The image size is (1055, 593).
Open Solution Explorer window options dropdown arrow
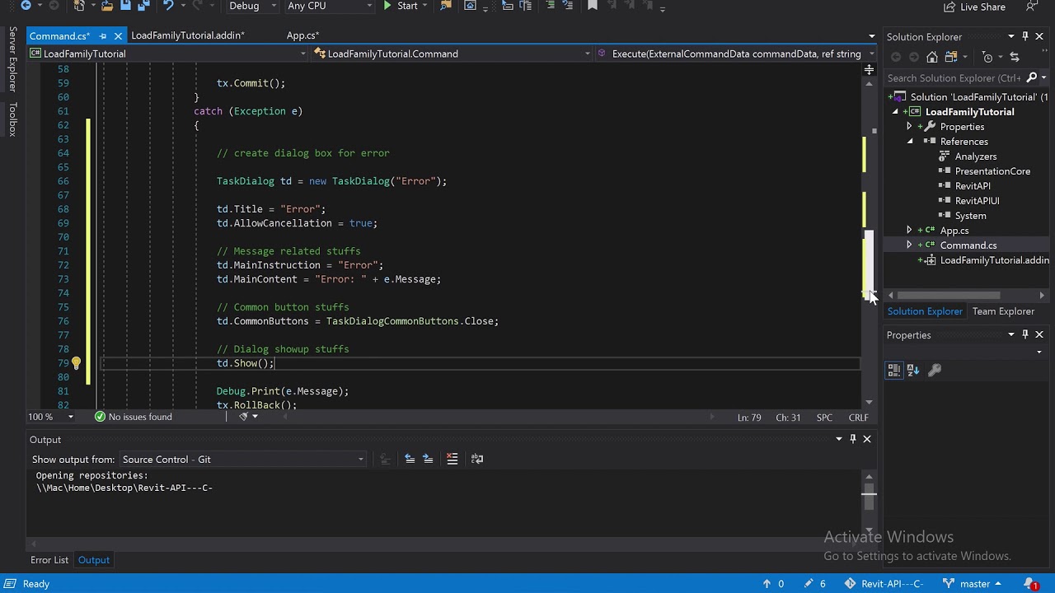click(x=1011, y=36)
